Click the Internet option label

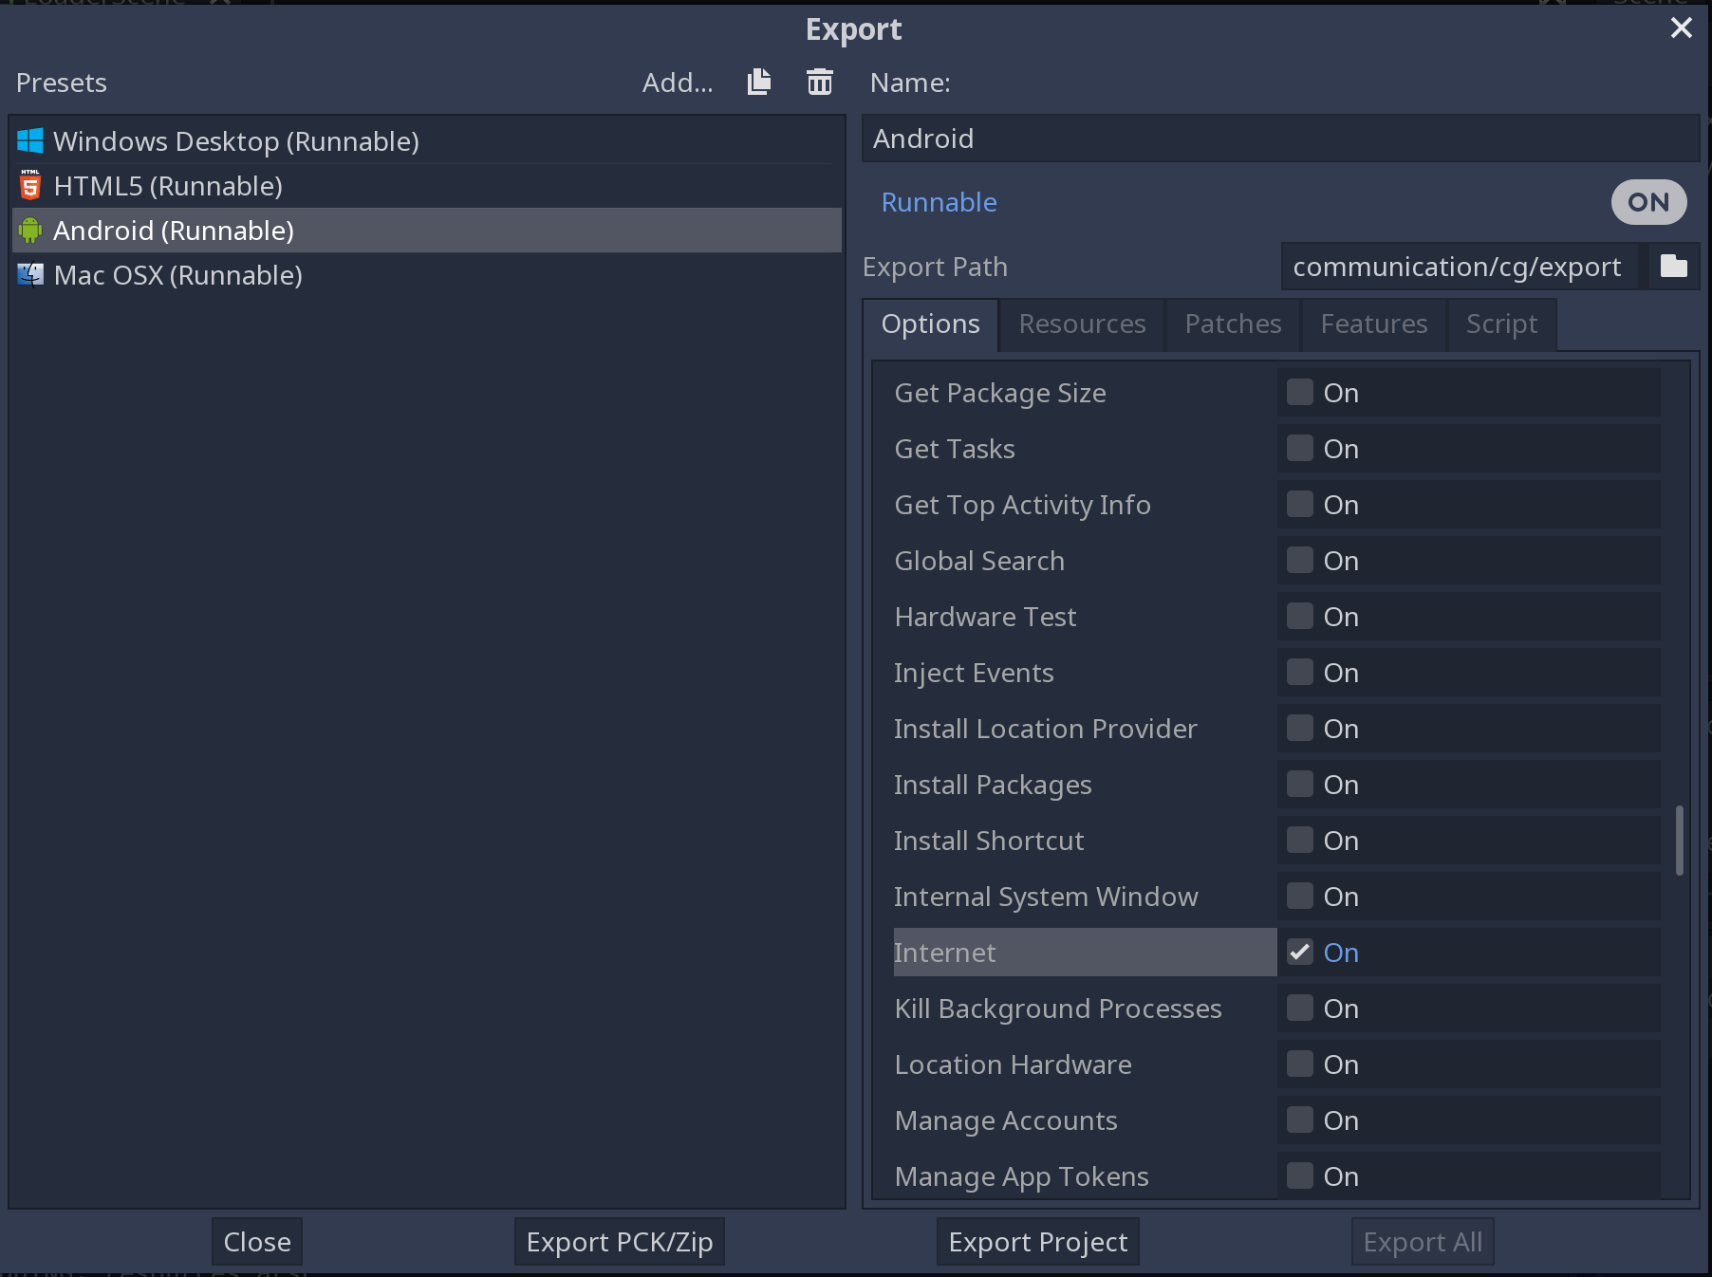tap(944, 953)
